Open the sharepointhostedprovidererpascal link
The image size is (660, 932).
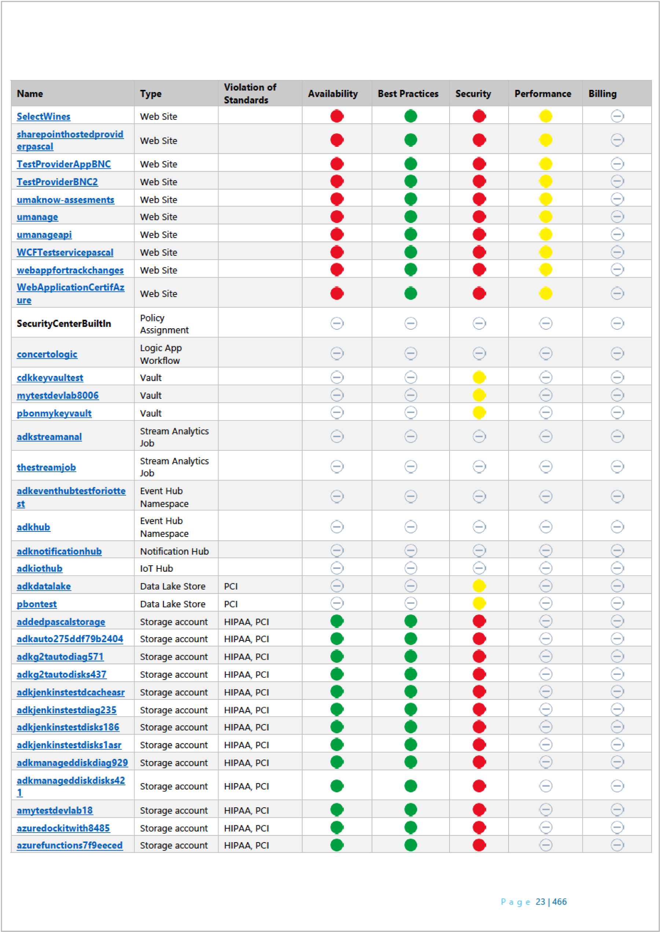70,140
